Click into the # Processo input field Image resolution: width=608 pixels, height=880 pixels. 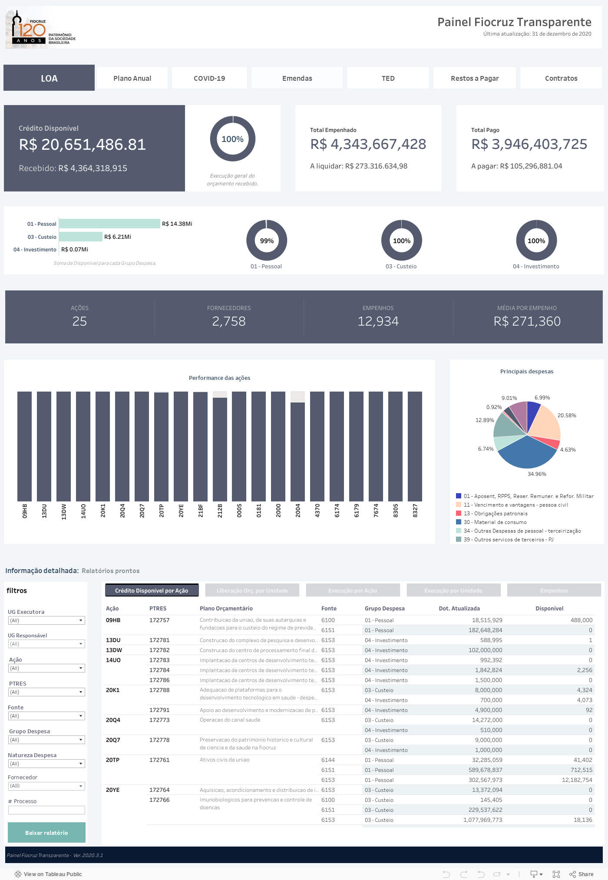point(46,810)
